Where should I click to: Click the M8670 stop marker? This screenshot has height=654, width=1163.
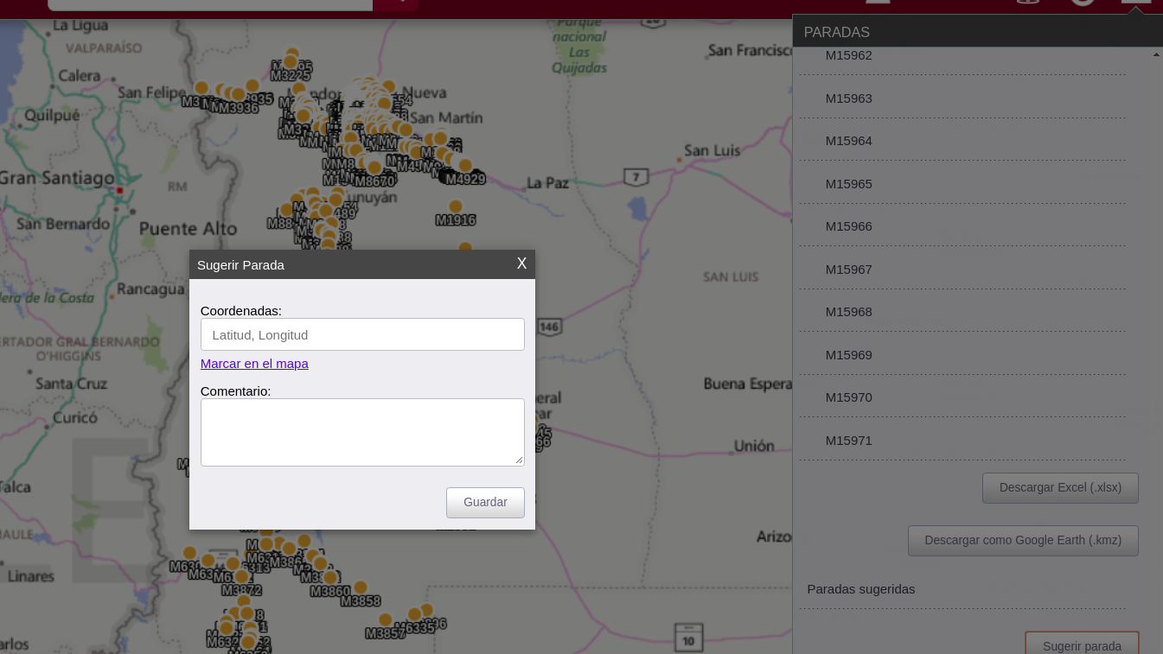click(374, 168)
